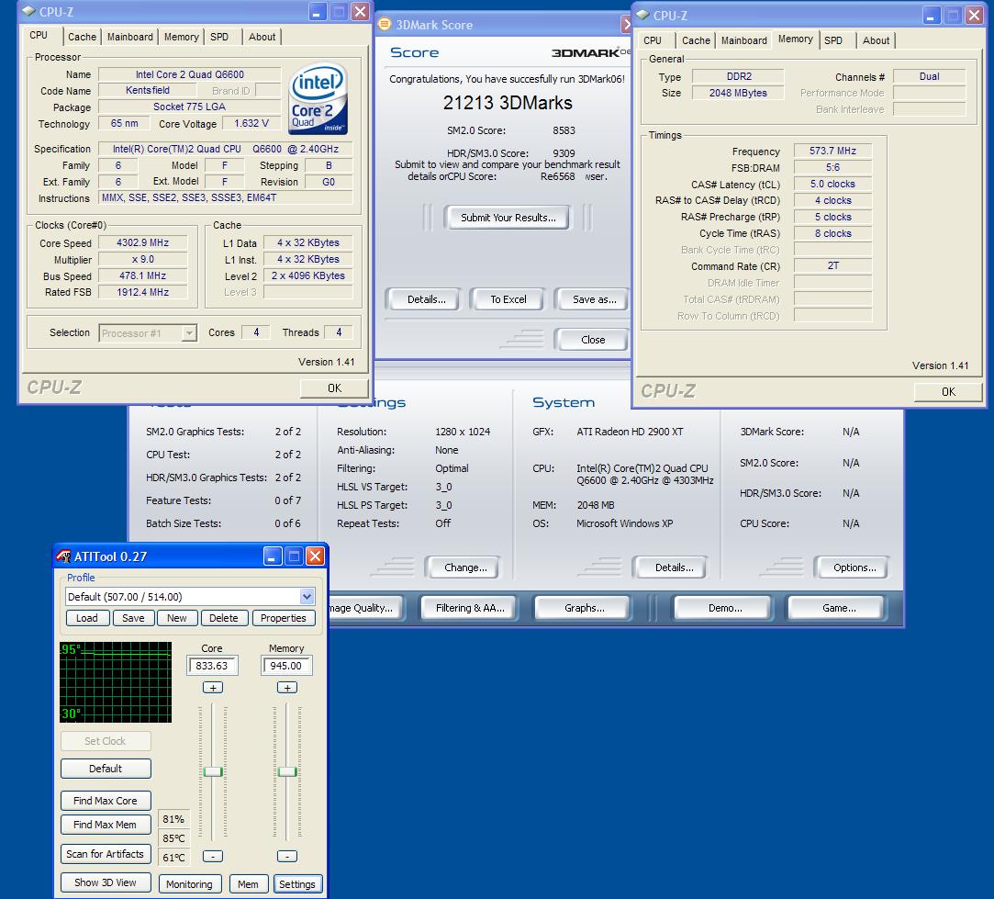Image resolution: width=994 pixels, height=899 pixels.
Task: Decrease Core clock with minus button
Action: tap(213, 857)
